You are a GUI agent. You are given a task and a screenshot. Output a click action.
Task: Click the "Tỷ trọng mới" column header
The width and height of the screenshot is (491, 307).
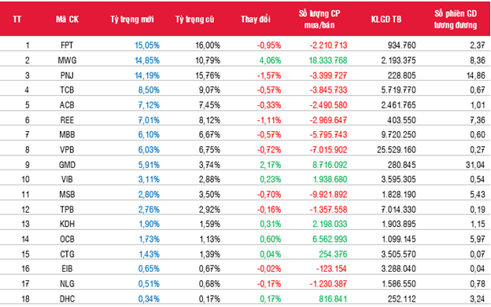click(132, 20)
